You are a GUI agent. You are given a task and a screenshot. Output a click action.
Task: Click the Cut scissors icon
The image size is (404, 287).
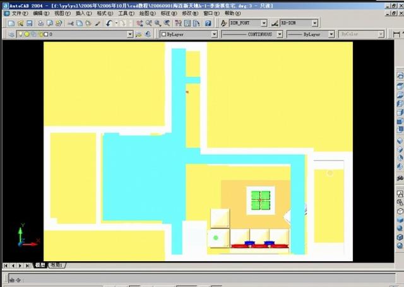[70, 23]
